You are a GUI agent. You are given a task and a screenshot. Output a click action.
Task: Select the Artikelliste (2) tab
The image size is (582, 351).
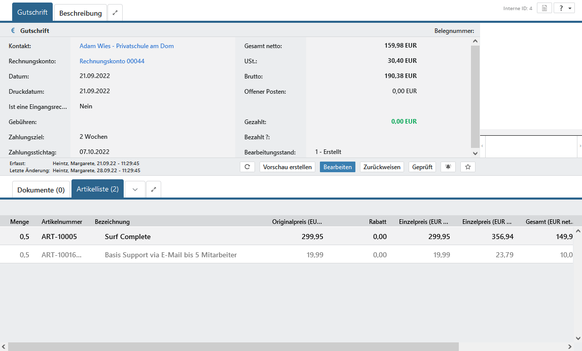point(97,189)
